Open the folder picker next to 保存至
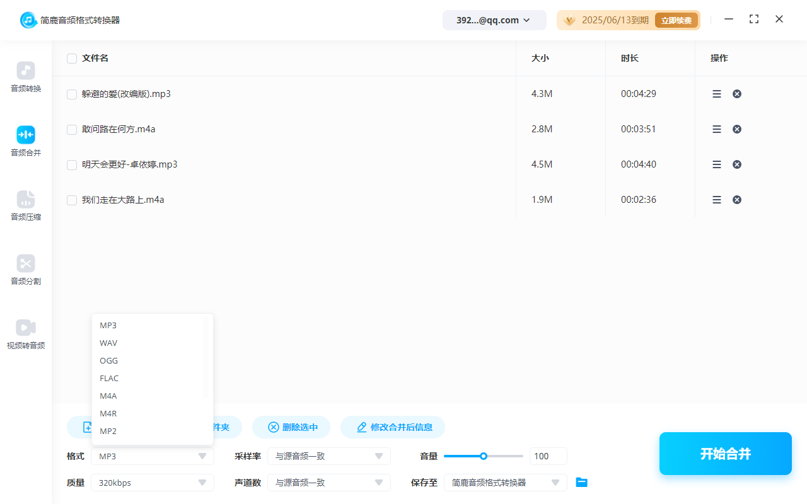This screenshot has width=807, height=504. 581,482
